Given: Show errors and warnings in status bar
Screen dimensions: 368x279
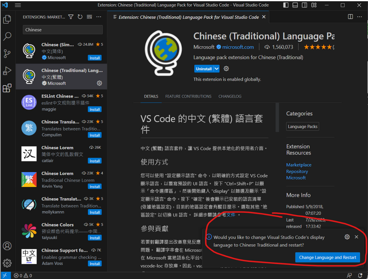Looking at the screenshot, I should coord(23,276).
